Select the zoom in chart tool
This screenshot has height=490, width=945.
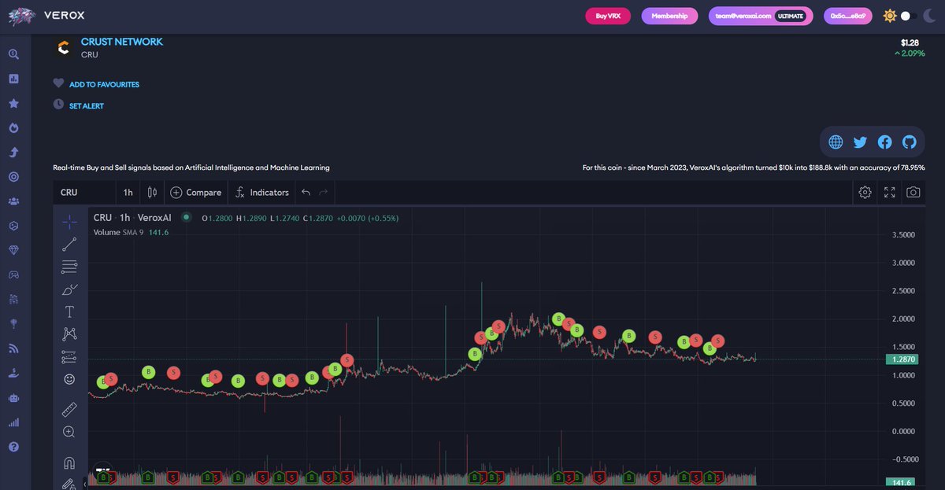tap(69, 432)
